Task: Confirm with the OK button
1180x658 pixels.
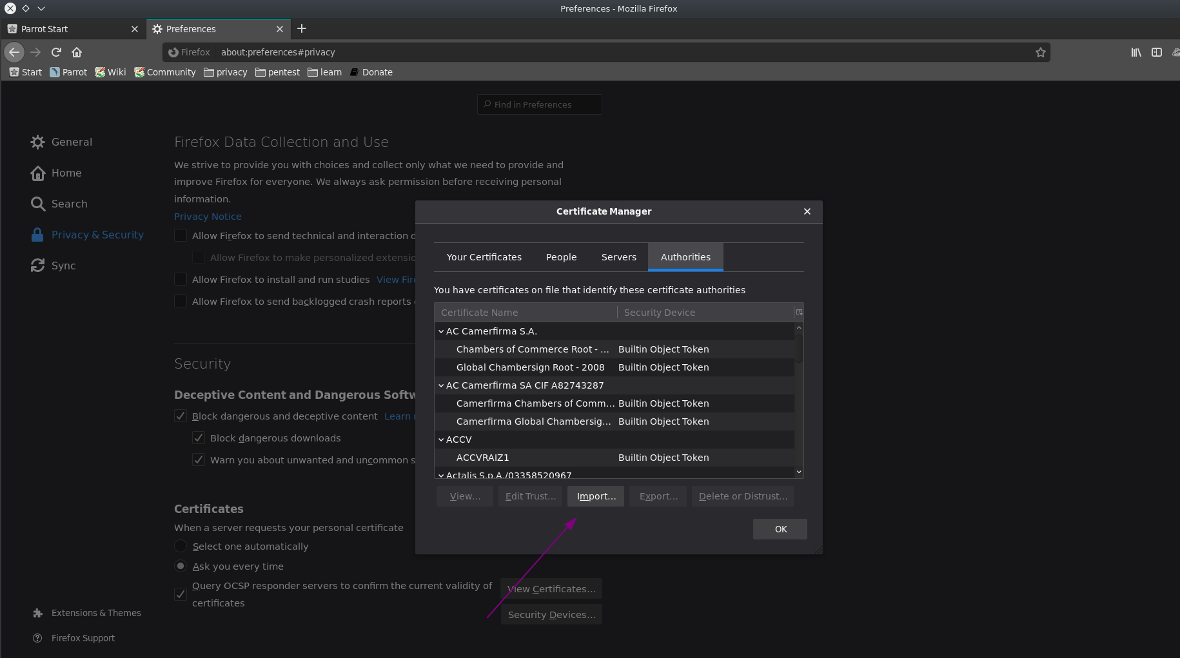Action: (x=780, y=529)
